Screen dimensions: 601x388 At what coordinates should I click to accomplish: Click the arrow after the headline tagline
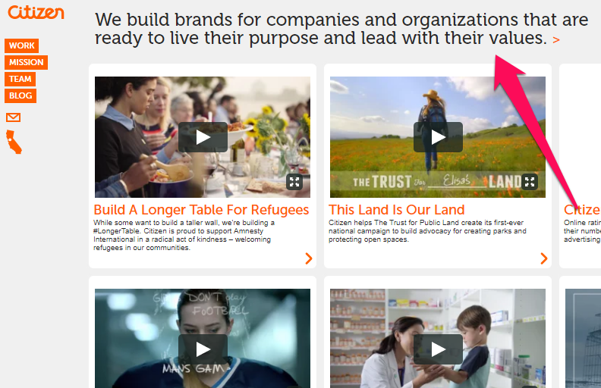556,39
